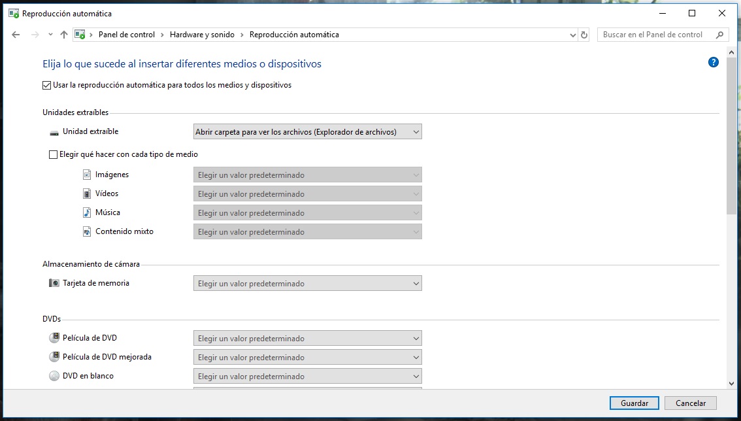Go back with the left arrow icon
Image resolution: width=741 pixels, height=421 pixels.
click(x=16, y=35)
